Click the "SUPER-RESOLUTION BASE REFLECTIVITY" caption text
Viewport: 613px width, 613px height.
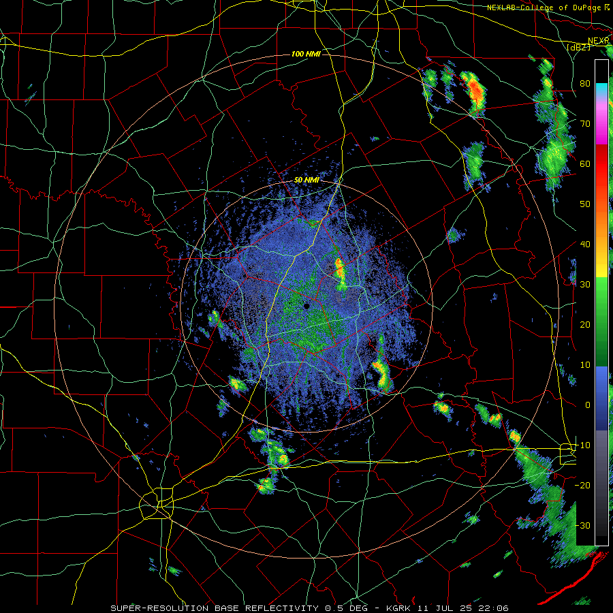pos(215,608)
